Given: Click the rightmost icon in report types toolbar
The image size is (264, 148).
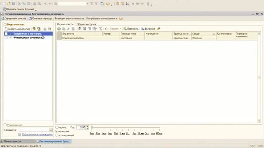Looking at the screenshot, I should point(49,29).
